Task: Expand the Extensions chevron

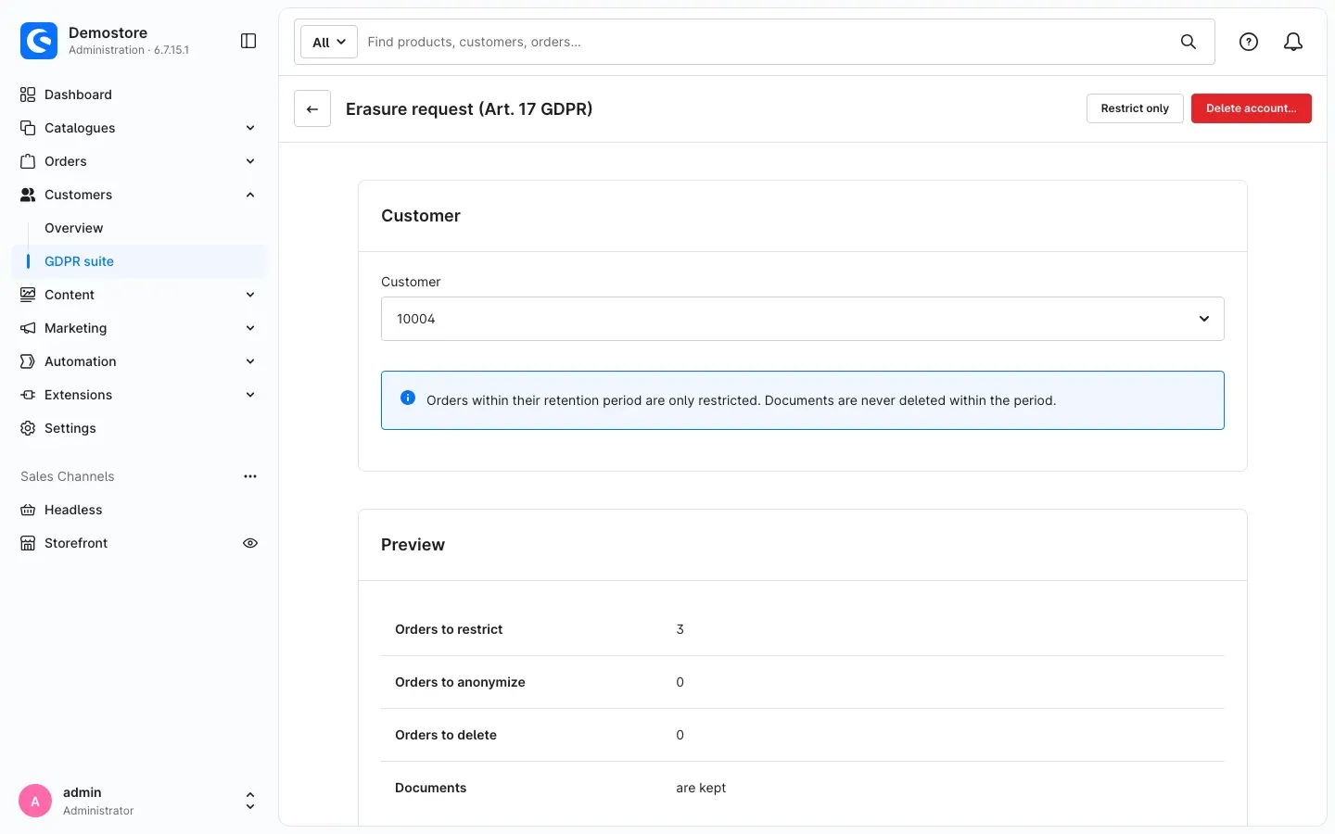Action: pos(250,395)
